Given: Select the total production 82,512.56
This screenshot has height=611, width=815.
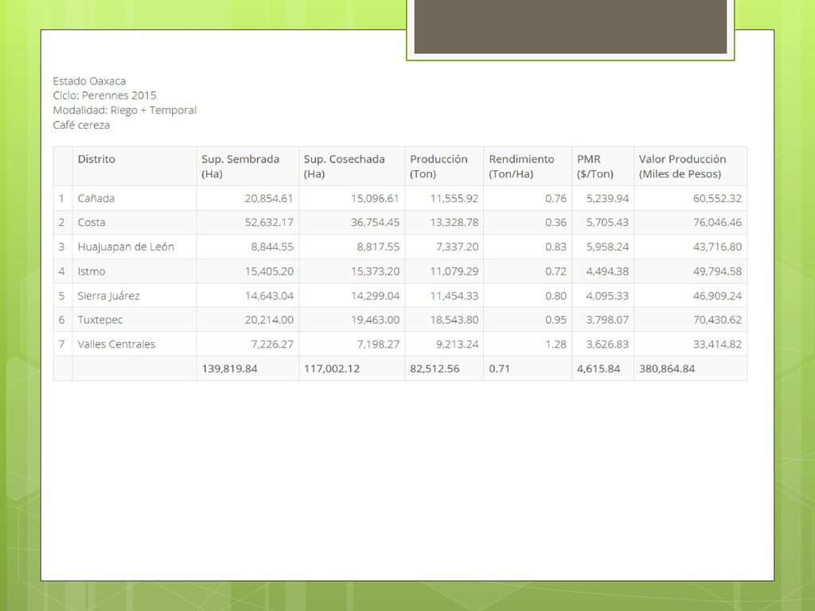Looking at the screenshot, I should [x=435, y=368].
